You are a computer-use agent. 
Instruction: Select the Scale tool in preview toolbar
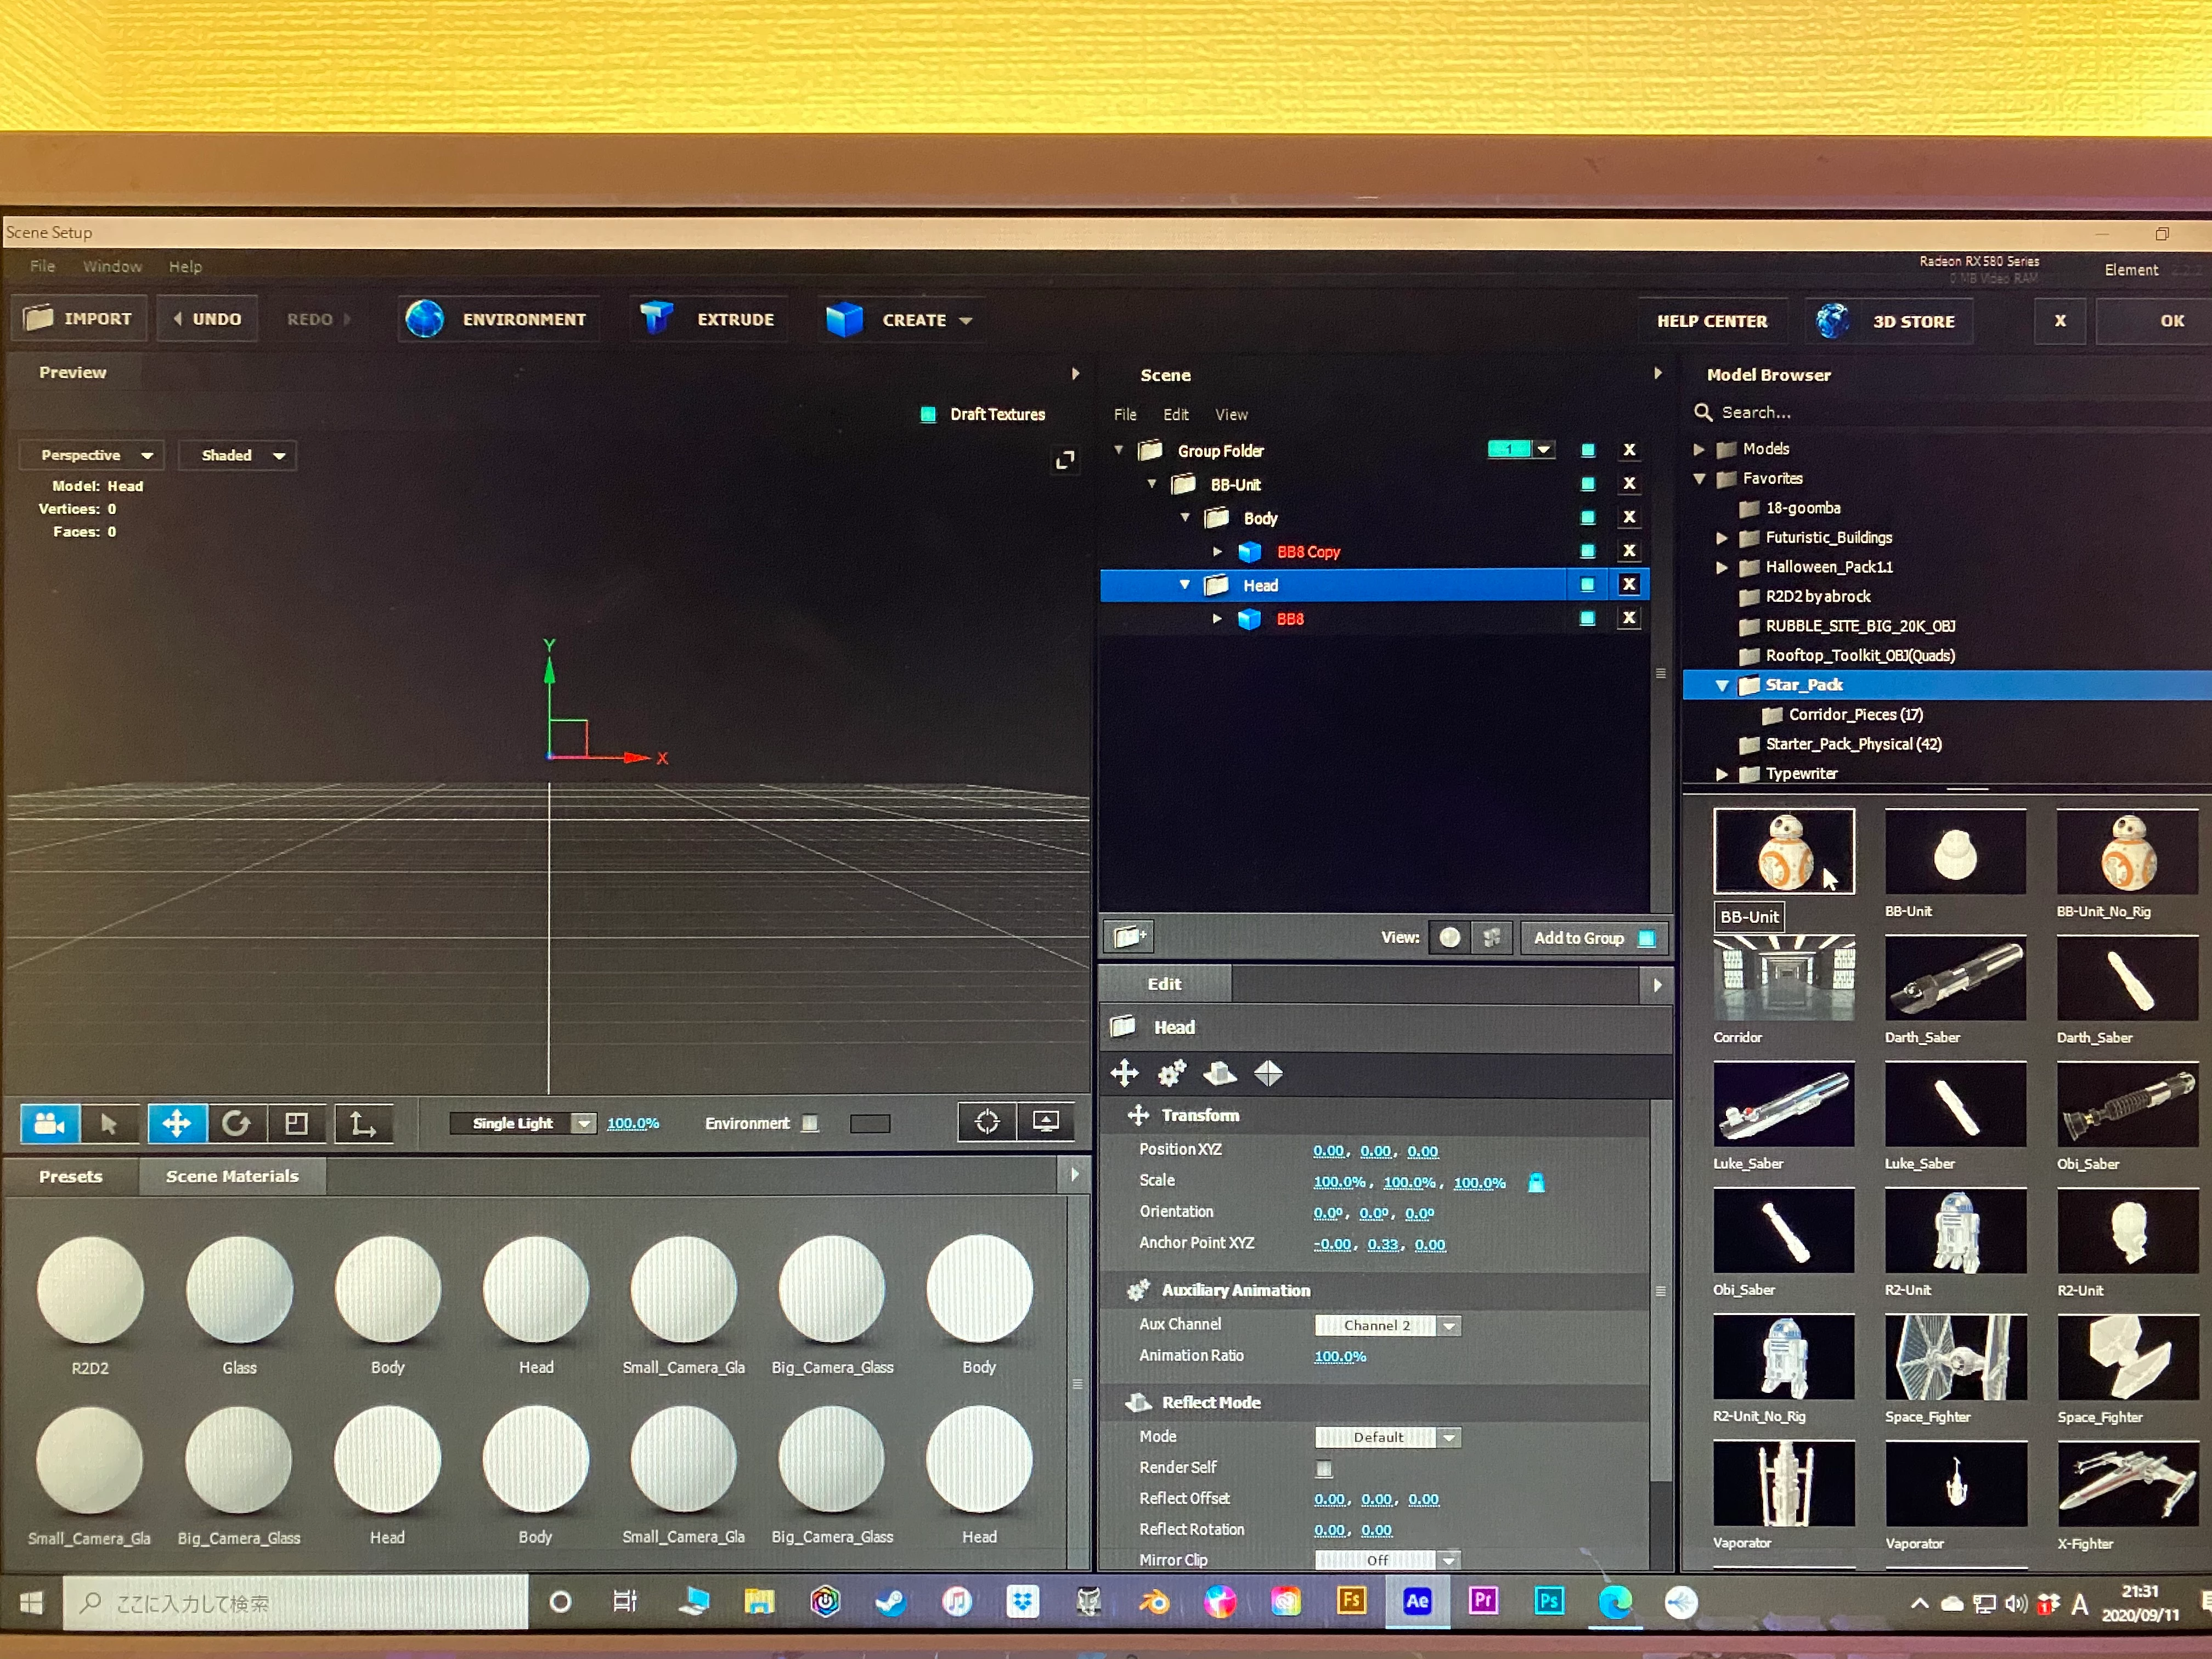(296, 1123)
